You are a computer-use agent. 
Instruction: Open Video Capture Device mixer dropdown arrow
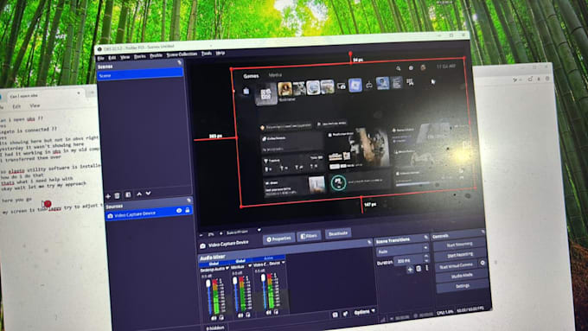(283, 263)
